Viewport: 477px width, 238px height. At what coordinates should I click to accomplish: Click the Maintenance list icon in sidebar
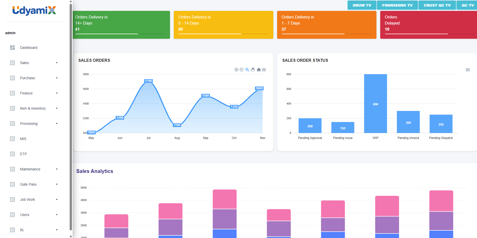pyautogui.click(x=12, y=169)
